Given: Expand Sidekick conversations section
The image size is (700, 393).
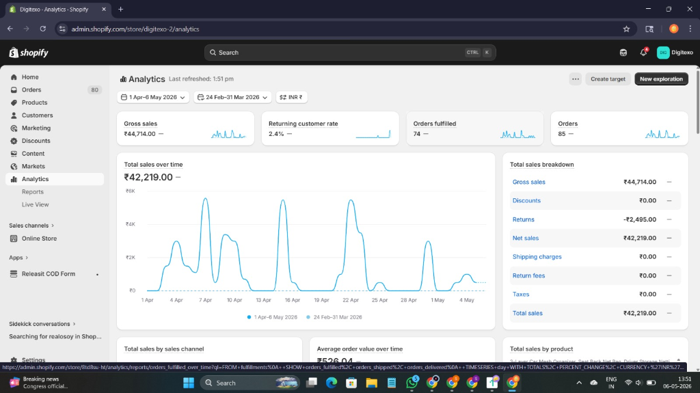Looking at the screenshot, I should pyautogui.click(x=42, y=324).
